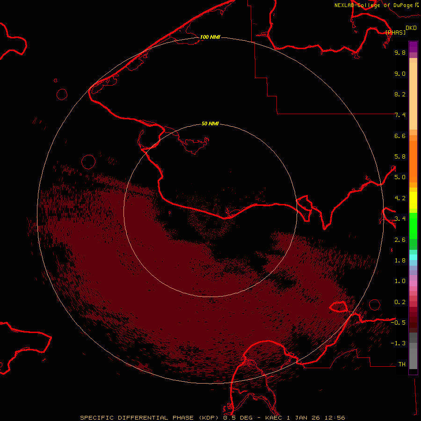This screenshot has width=421, height=421.
Task: Click the 50 NMI range ring label
Action: pyautogui.click(x=210, y=123)
